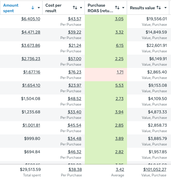
Task: Click sort arrows icon in Results value header
Action: point(159,8)
